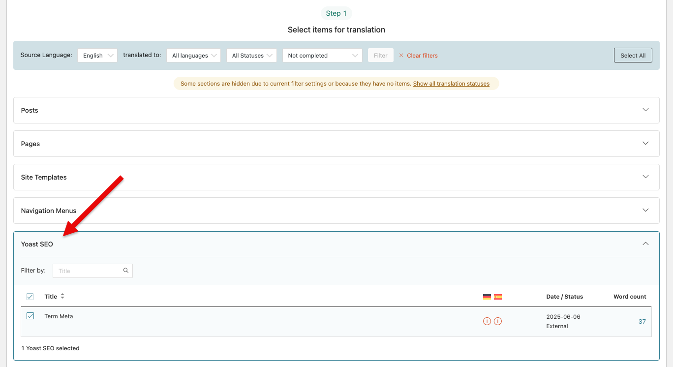
Task: Click the Step 1 badge
Action: pos(336,13)
